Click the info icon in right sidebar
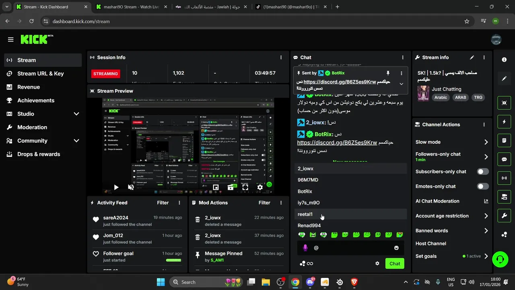515x290 pixels. [x=504, y=60]
